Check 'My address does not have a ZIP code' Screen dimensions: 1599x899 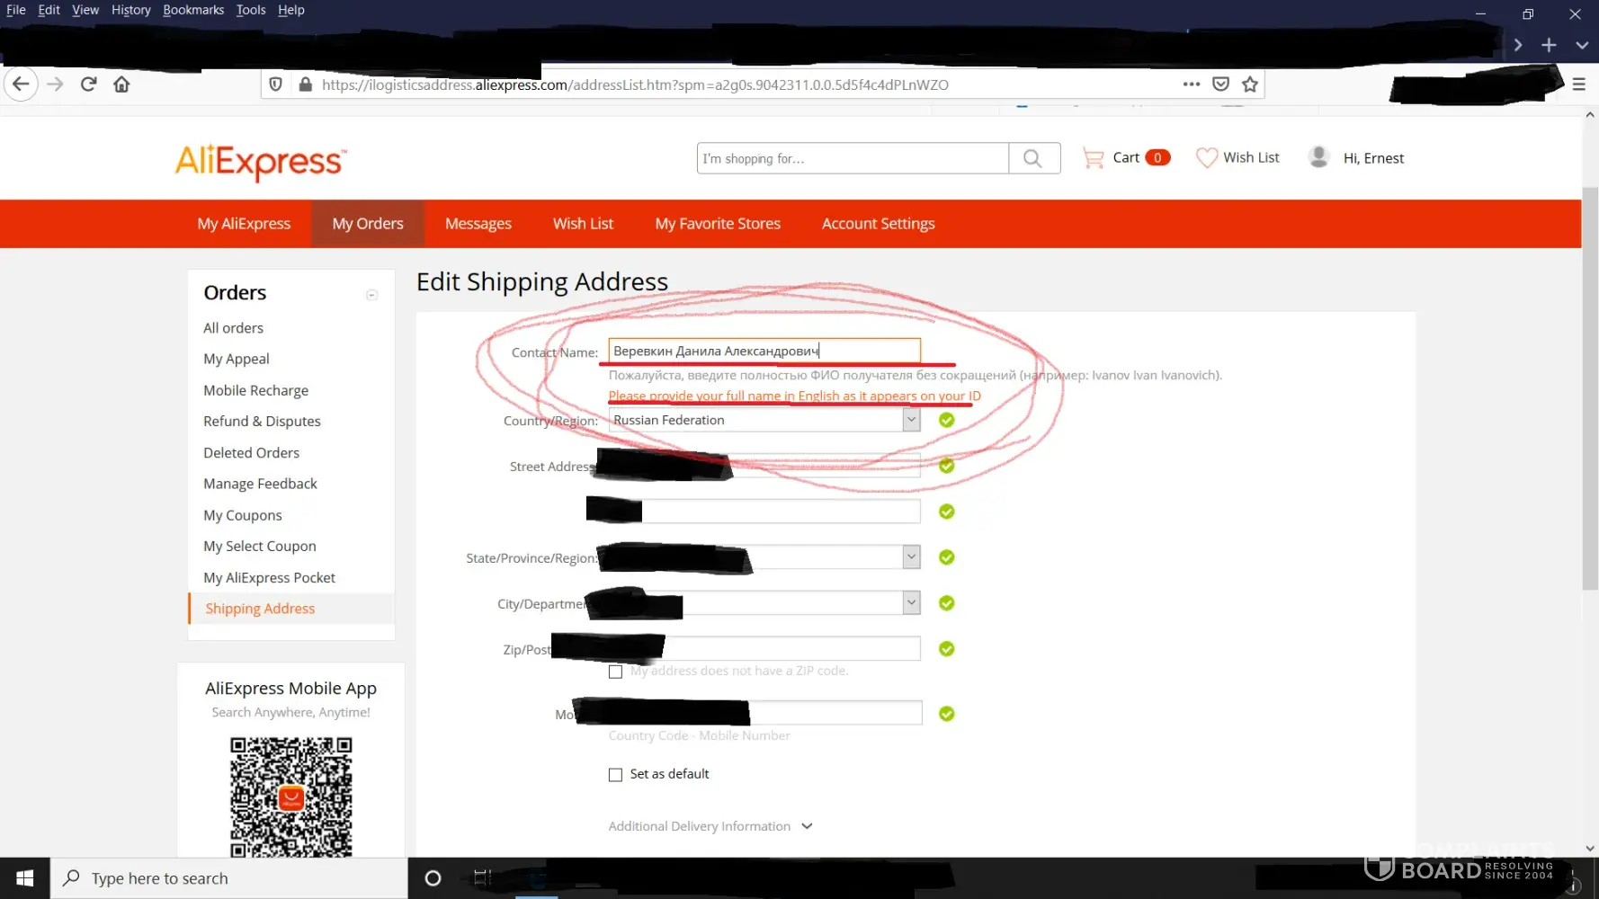[x=615, y=672]
